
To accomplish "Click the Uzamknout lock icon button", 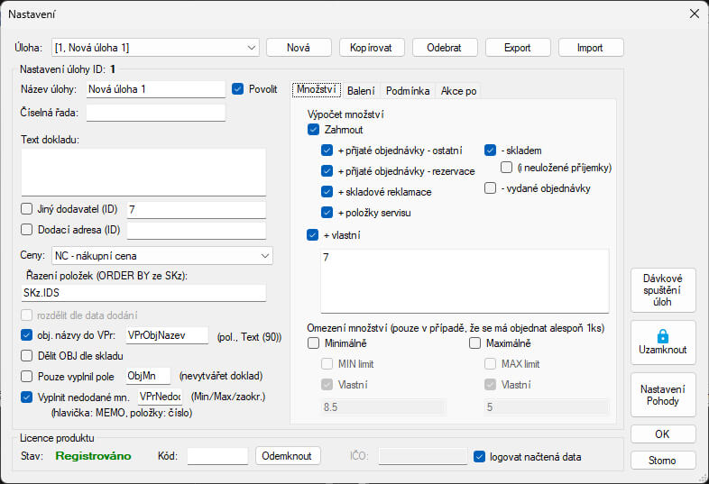I will [x=663, y=342].
